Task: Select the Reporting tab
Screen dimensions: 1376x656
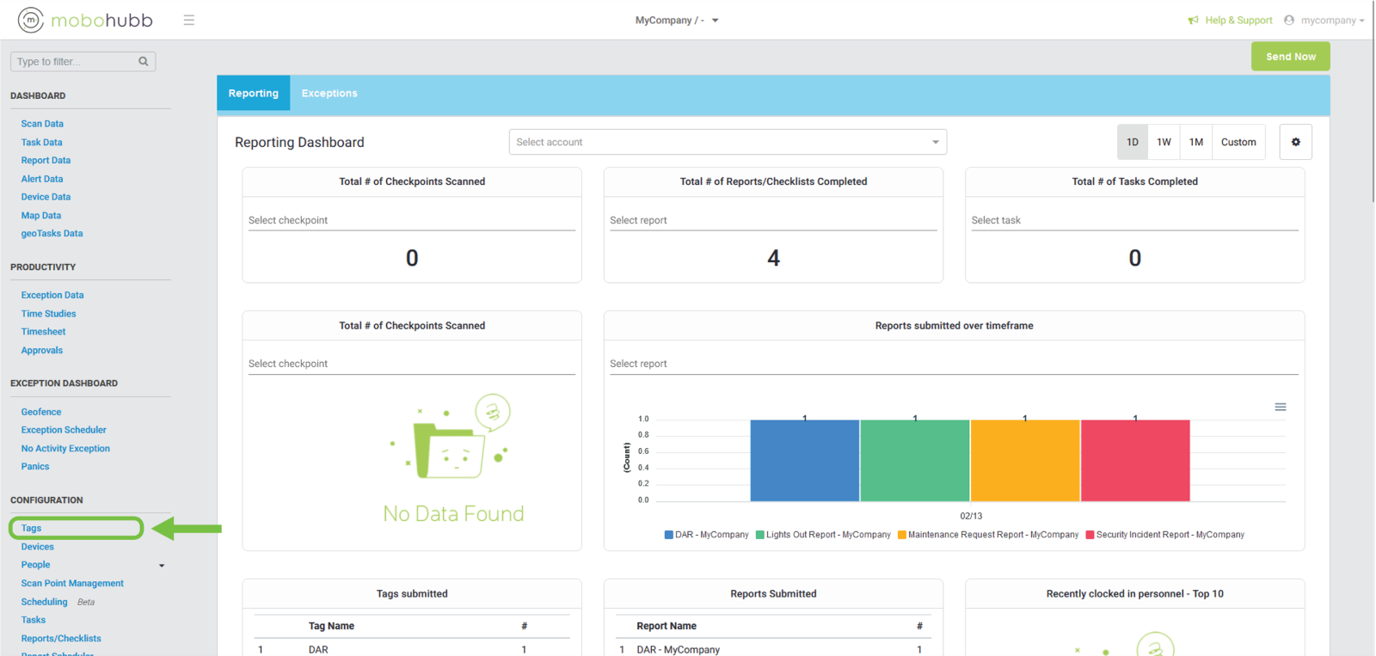Action: 253,93
